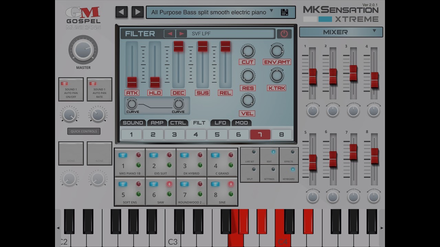Select the FILT tab
The height and width of the screenshot is (247, 440).
pyautogui.click(x=199, y=123)
